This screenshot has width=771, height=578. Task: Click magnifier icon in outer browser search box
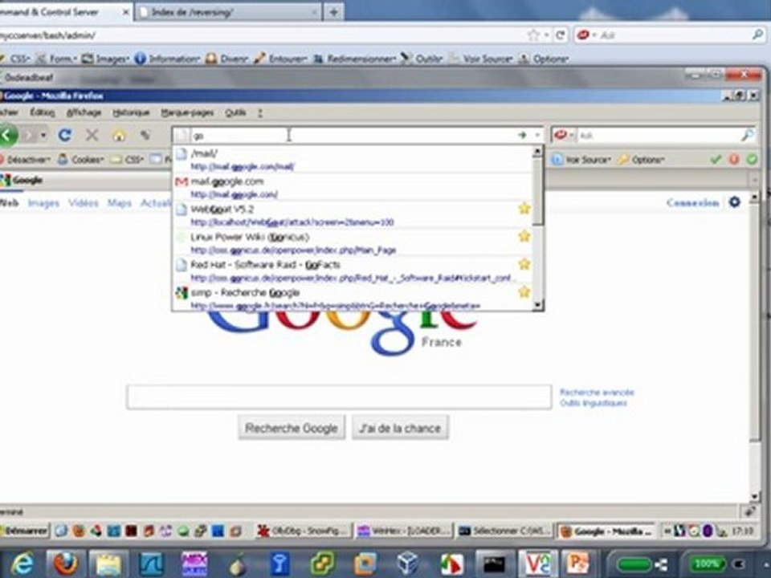pyautogui.click(x=757, y=35)
